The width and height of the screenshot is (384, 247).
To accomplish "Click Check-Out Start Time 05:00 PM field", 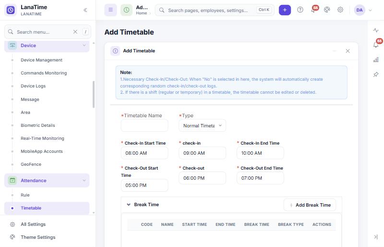I will point(144,185).
